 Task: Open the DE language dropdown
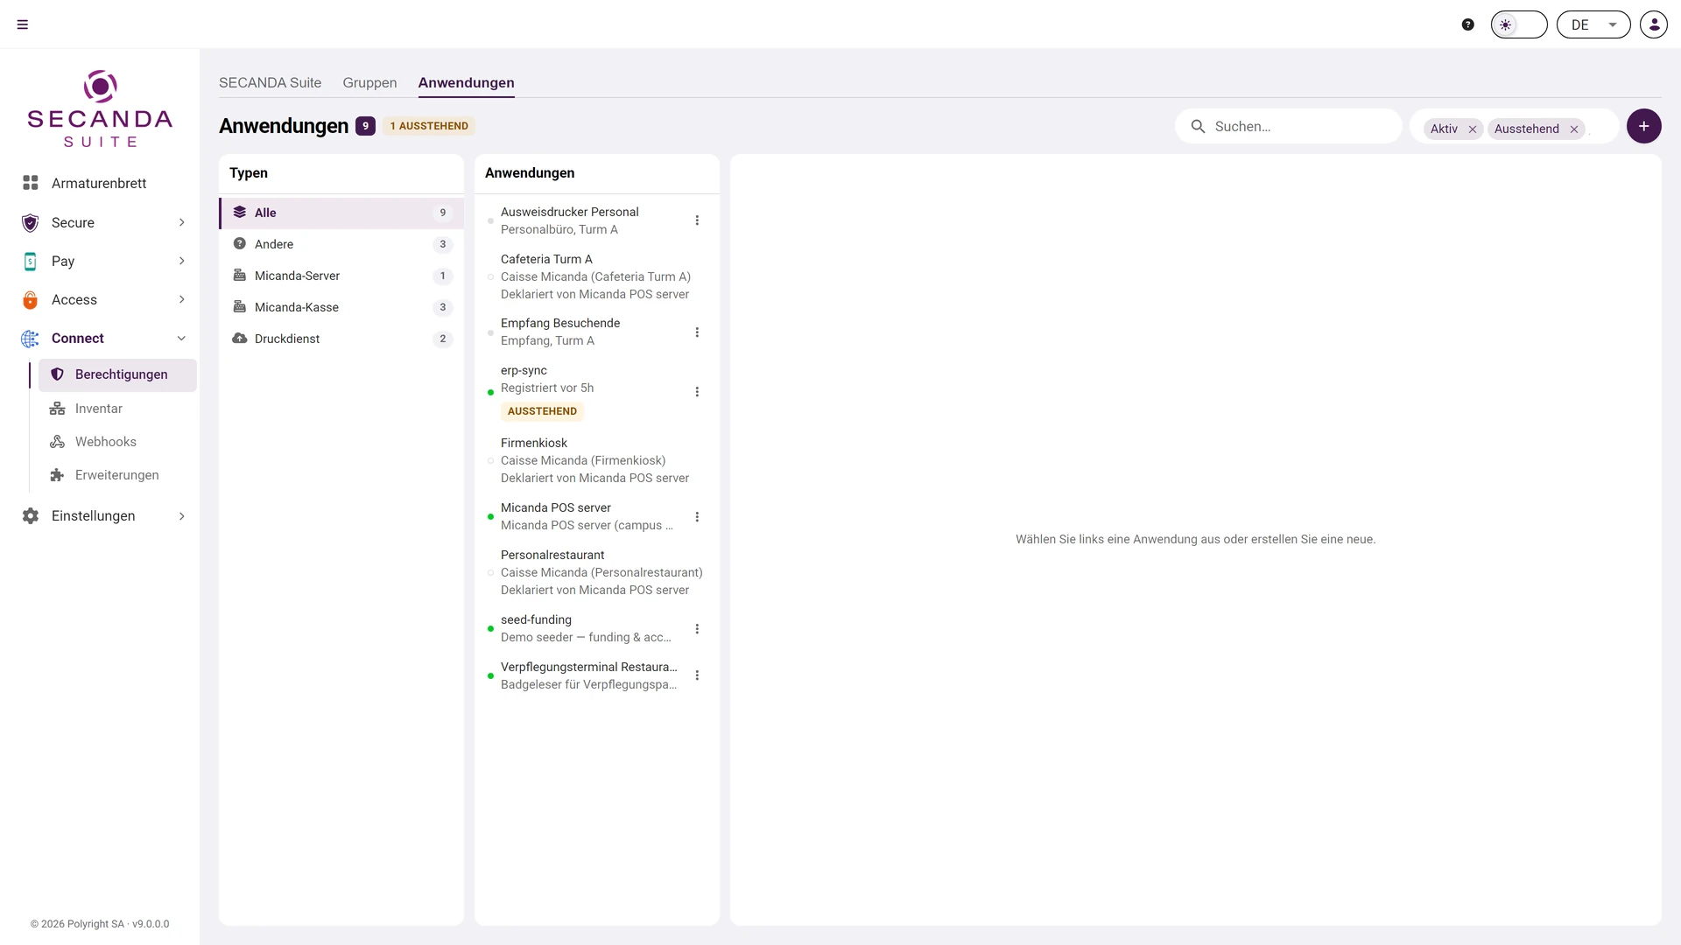[1593, 24]
